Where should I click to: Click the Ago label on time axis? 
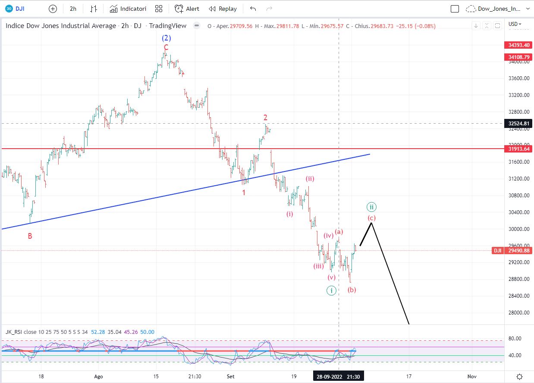coord(98,376)
